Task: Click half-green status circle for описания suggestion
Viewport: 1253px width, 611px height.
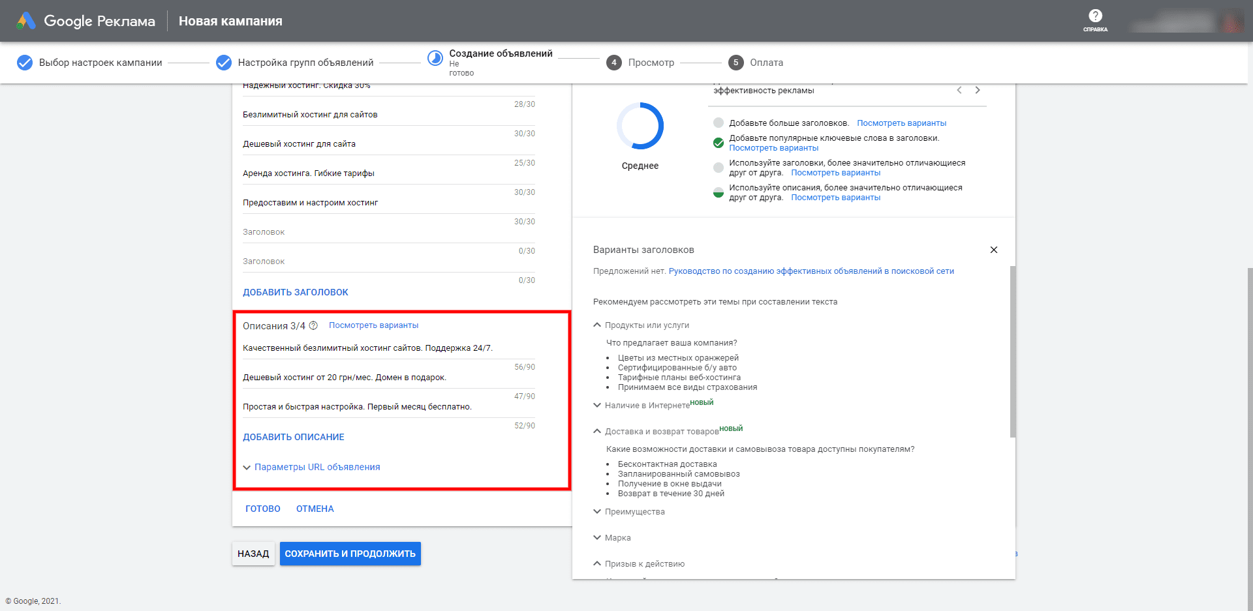Action: click(719, 192)
